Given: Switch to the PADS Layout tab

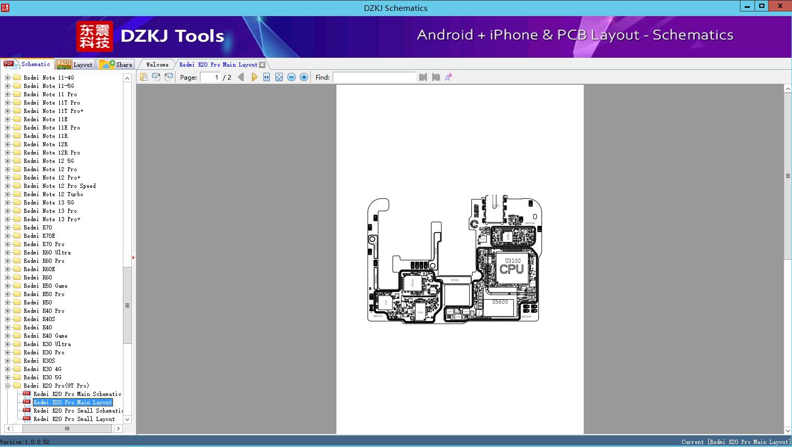Looking at the screenshot, I should (x=74, y=65).
